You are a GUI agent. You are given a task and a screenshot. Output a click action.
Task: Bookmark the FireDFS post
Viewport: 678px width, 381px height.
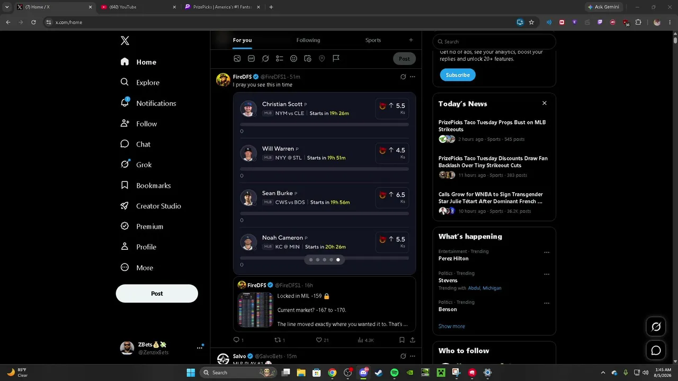pos(402,340)
